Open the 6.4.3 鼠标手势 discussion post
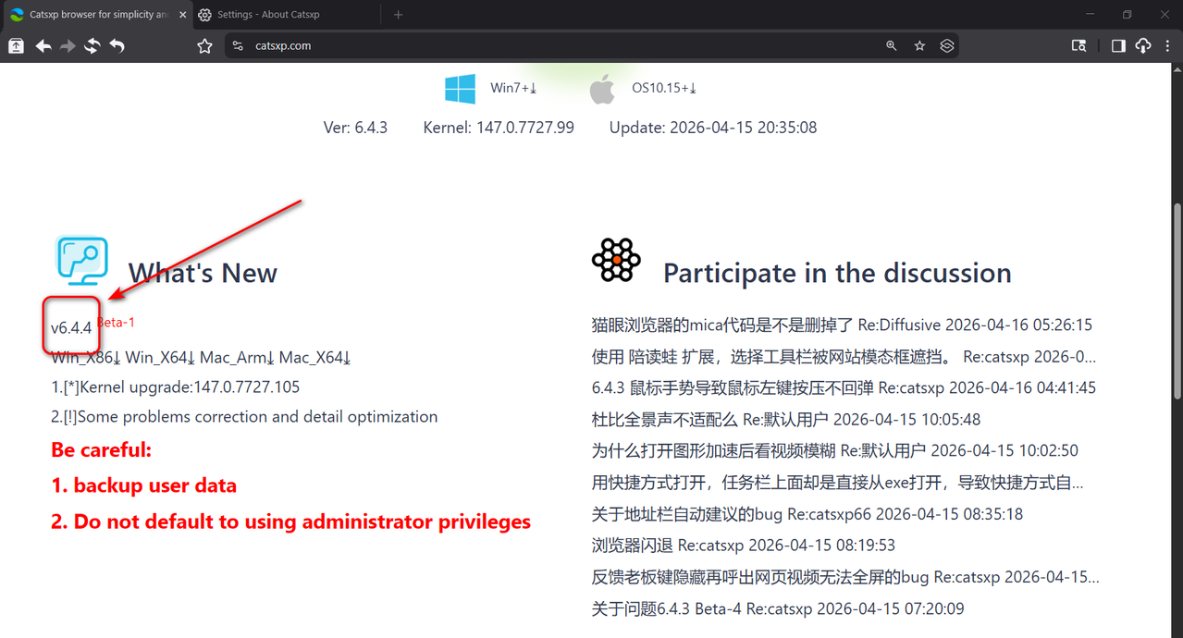 (x=844, y=388)
